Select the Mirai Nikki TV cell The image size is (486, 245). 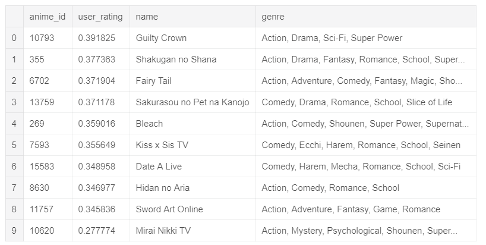pos(163,231)
